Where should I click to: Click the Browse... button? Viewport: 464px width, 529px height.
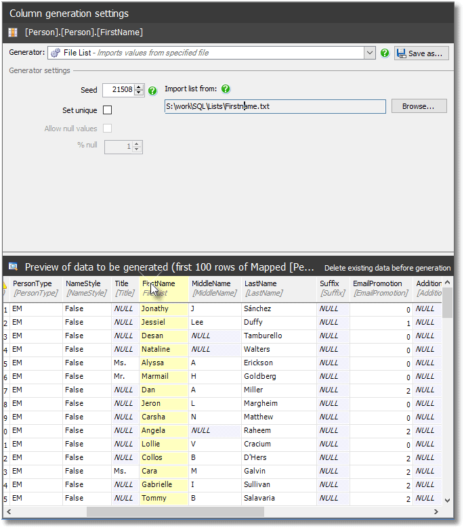(419, 106)
